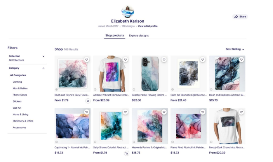Image resolution: width=273 pixels, height=162 pixels.
Task: Open info icon on Calm but Dramatic print
Action: pyautogui.click(x=172, y=89)
